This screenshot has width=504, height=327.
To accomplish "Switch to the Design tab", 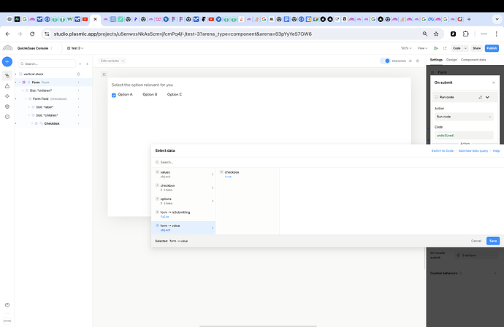I will click(x=451, y=60).
